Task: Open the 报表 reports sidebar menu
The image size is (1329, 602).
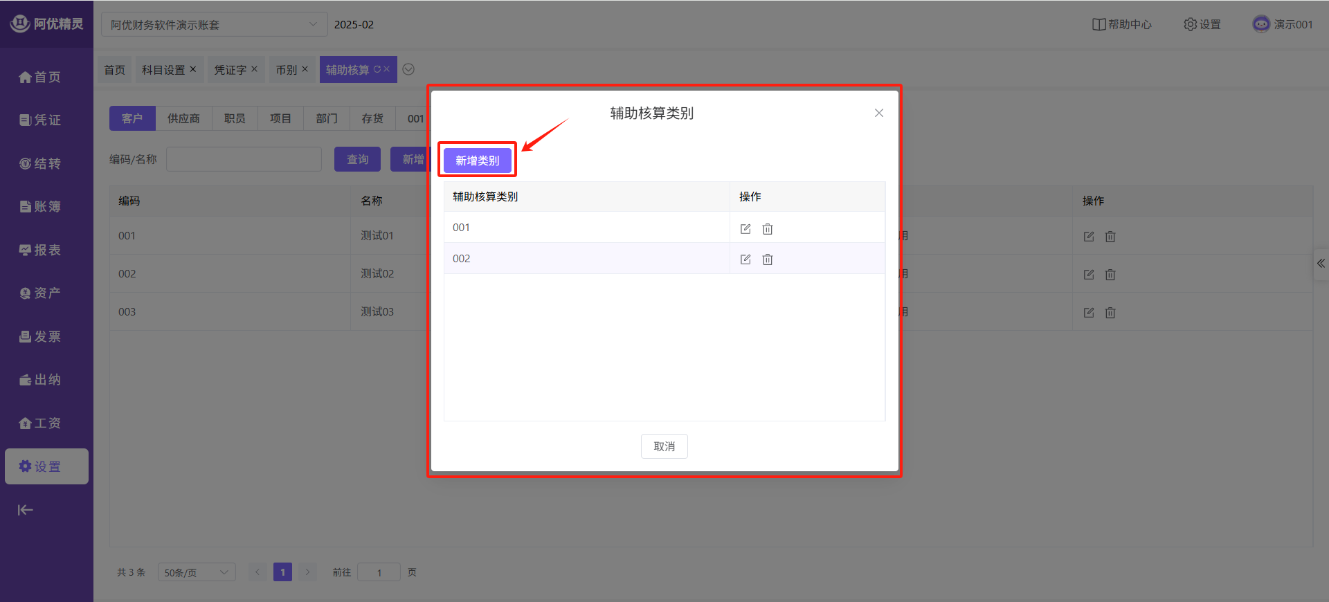Action: [40, 250]
